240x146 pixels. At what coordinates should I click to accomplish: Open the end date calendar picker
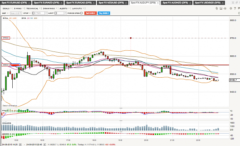click(45, 144)
